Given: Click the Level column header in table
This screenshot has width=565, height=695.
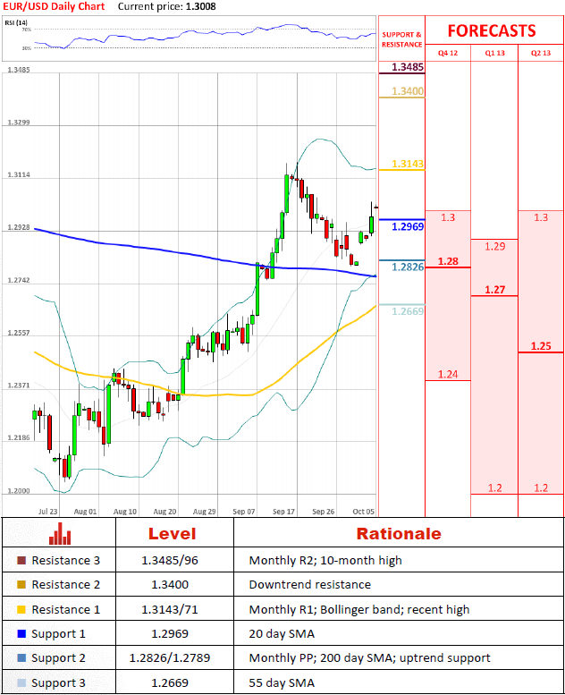Looking at the screenshot, I should tap(176, 534).
